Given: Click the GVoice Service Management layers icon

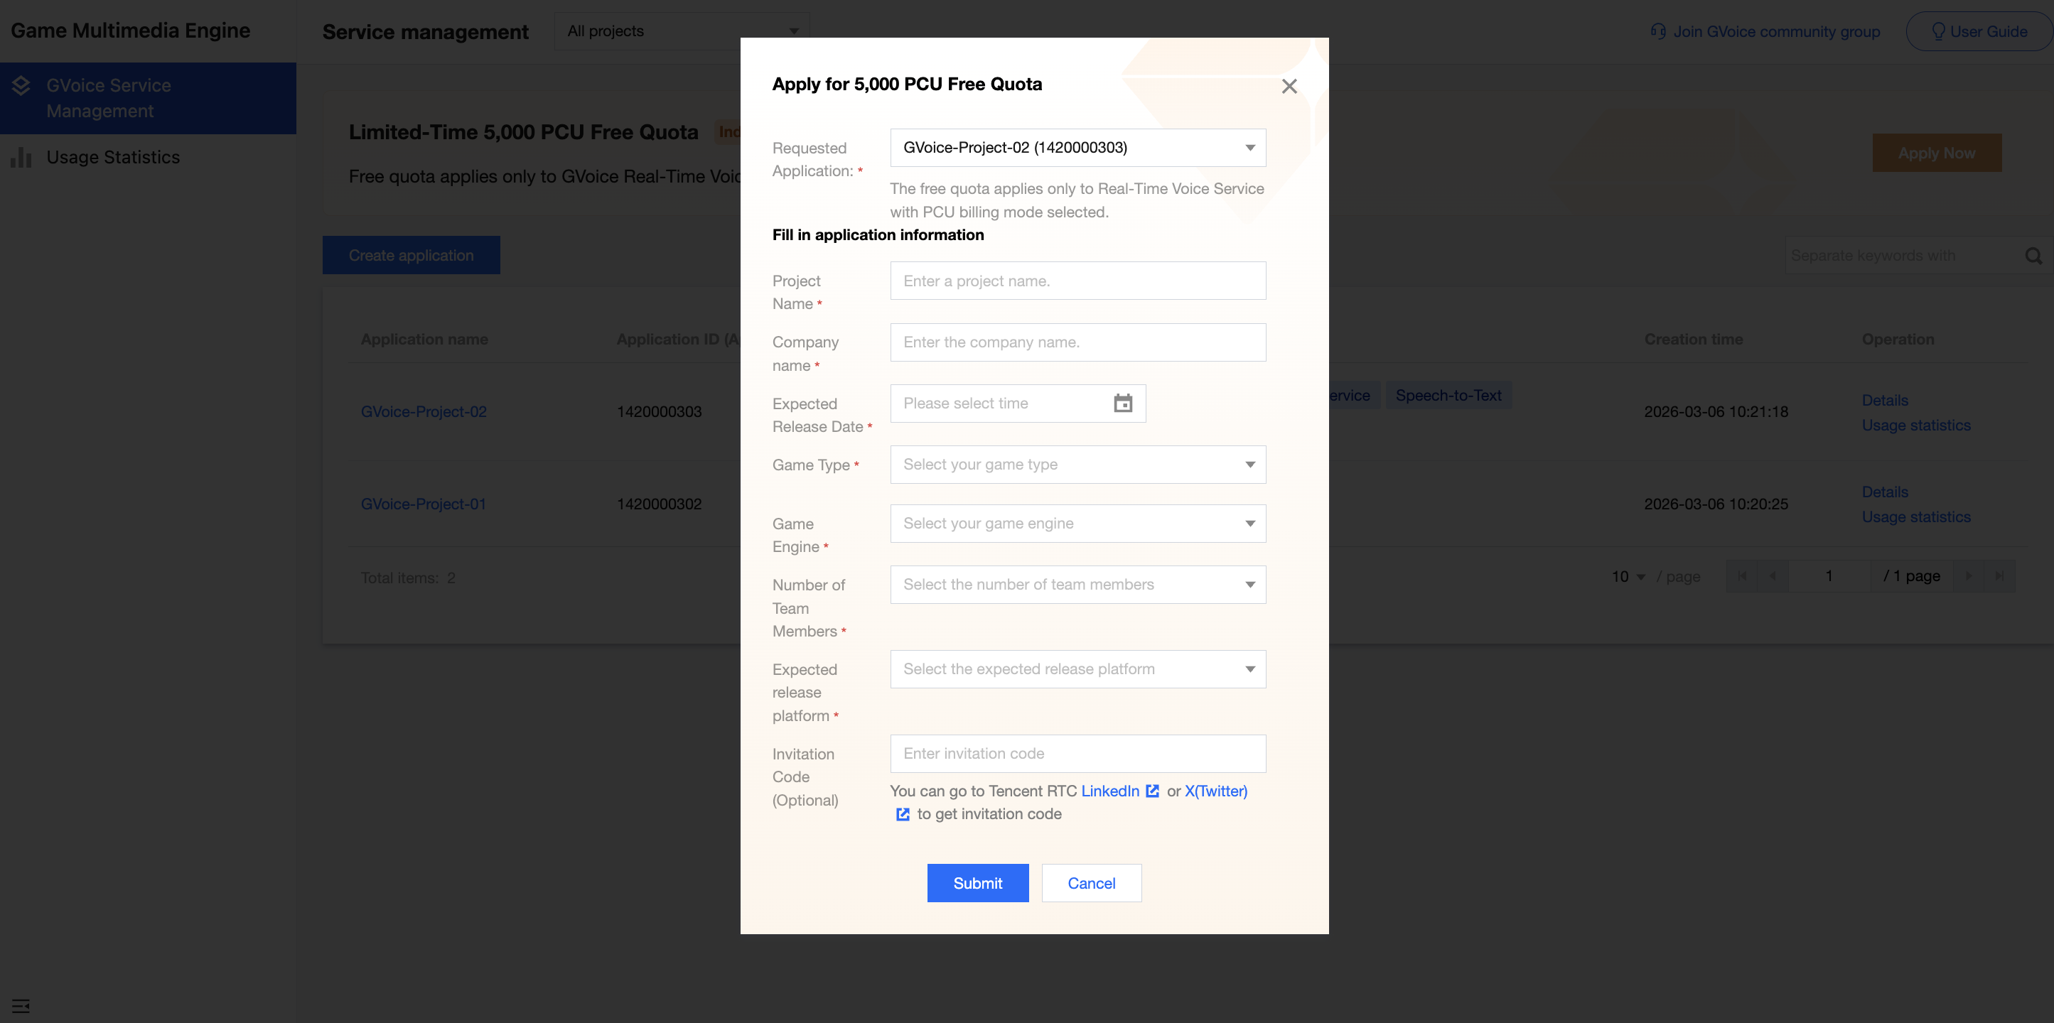Looking at the screenshot, I should 21,86.
